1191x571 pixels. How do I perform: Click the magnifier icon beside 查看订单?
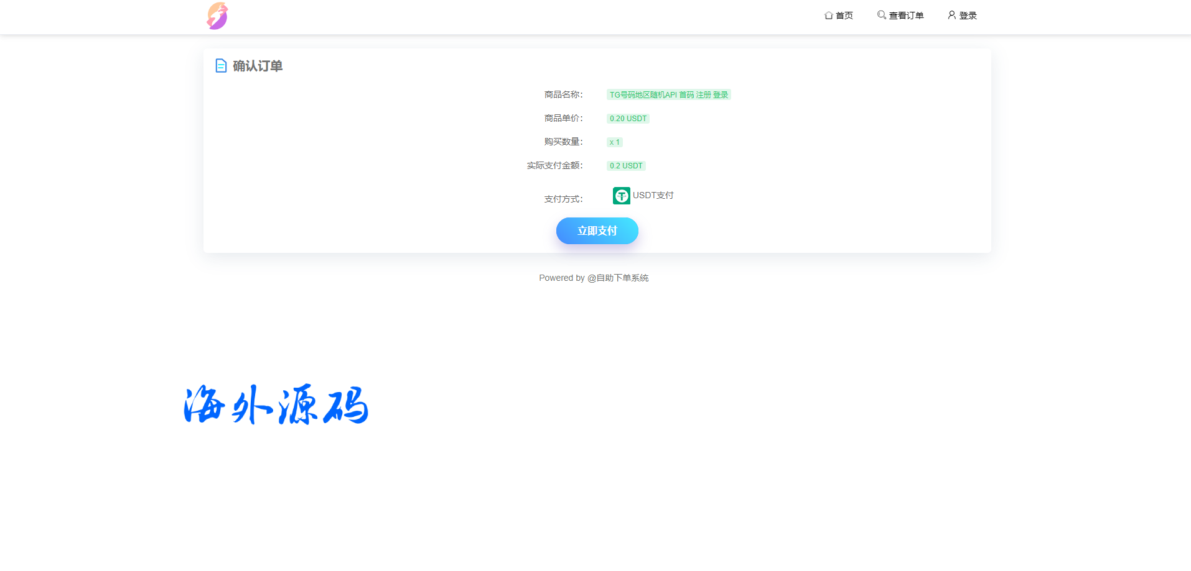click(x=881, y=15)
